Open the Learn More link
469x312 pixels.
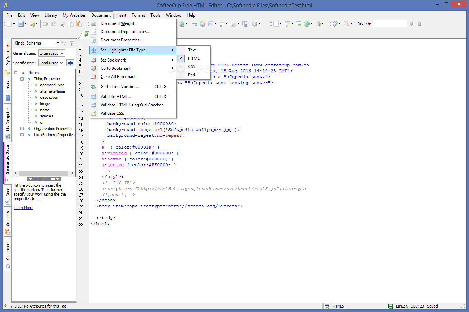point(23,208)
